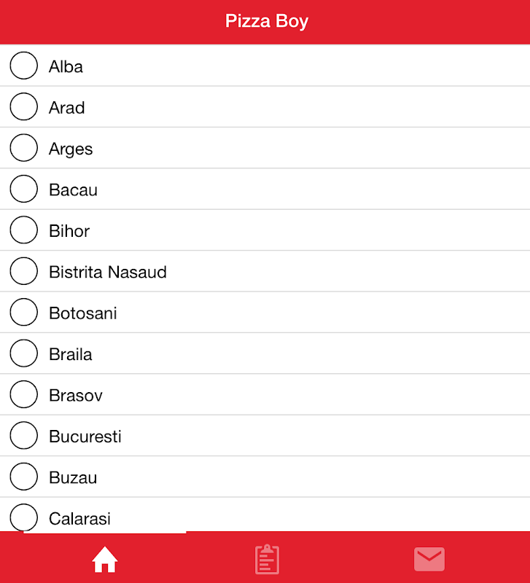Select the Alba radio button
Image resolution: width=530 pixels, height=583 pixels.
click(x=23, y=66)
